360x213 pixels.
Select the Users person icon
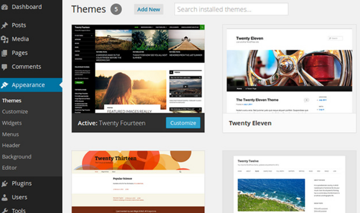tap(5, 198)
